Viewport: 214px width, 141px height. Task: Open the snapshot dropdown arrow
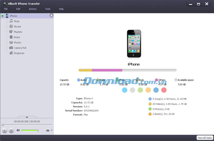tap(52, 130)
